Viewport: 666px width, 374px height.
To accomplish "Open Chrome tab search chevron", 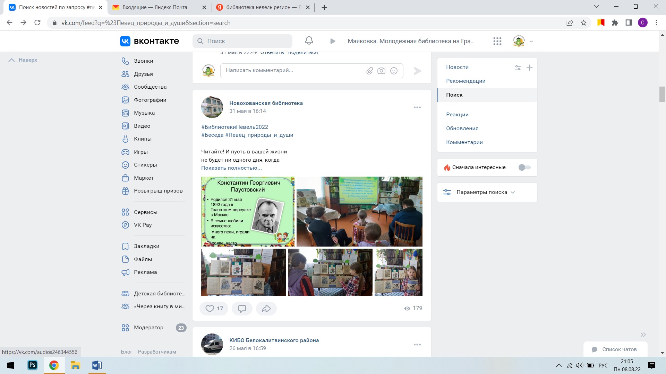I will pyautogui.click(x=596, y=7).
